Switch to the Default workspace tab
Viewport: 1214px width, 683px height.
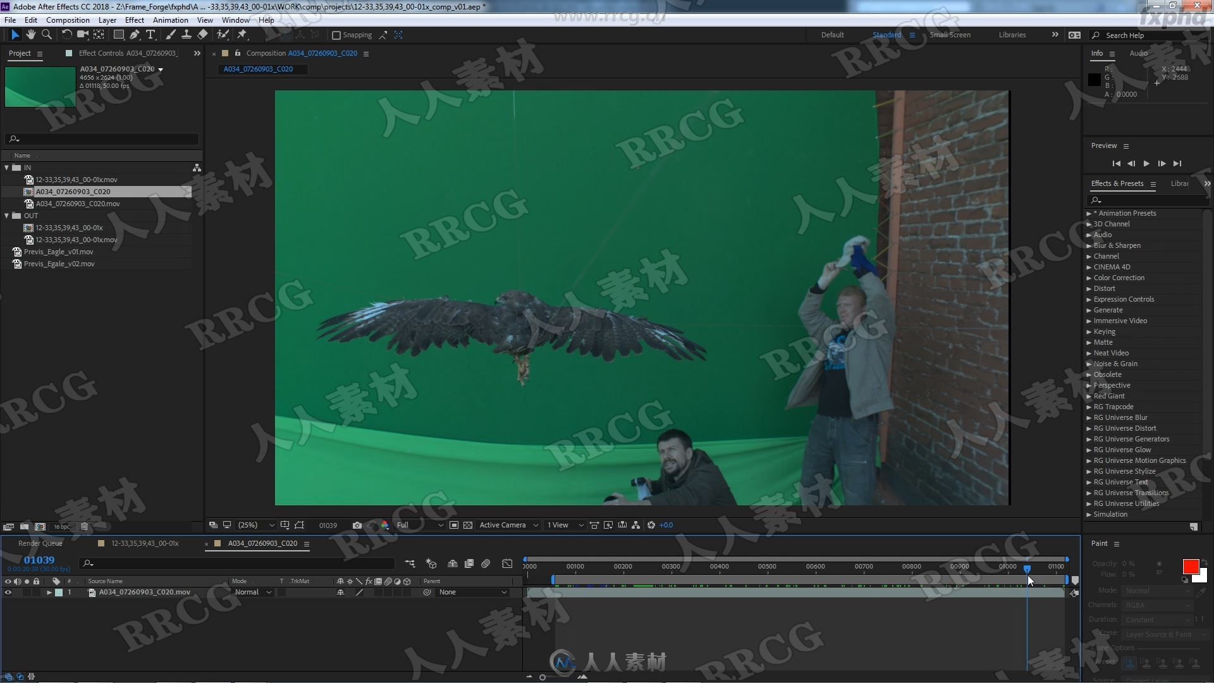coord(832,35)
